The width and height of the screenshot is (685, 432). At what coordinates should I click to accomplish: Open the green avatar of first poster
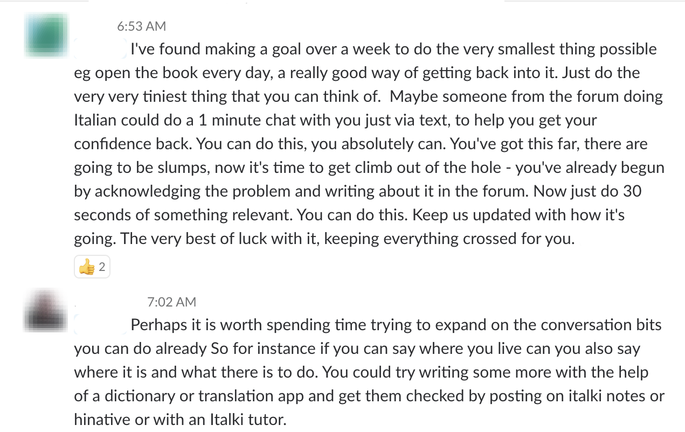click(46, 35)
